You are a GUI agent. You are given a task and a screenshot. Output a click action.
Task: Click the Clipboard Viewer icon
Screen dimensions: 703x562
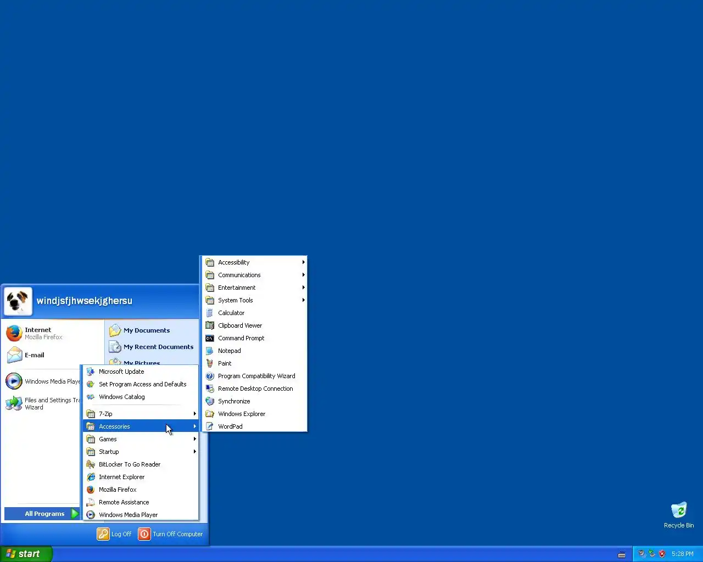[x=210, y=325]
